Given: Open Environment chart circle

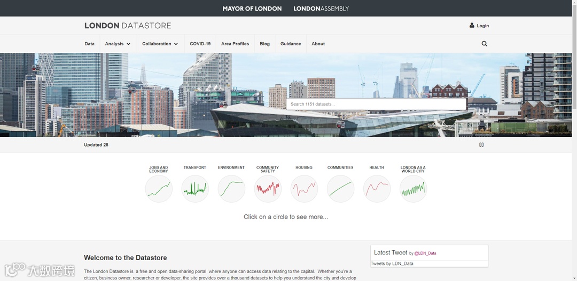Looking at the screenshot, I should [x=231, y=189].
